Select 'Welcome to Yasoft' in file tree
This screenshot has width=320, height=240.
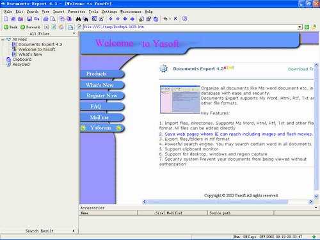click(36, 49)
